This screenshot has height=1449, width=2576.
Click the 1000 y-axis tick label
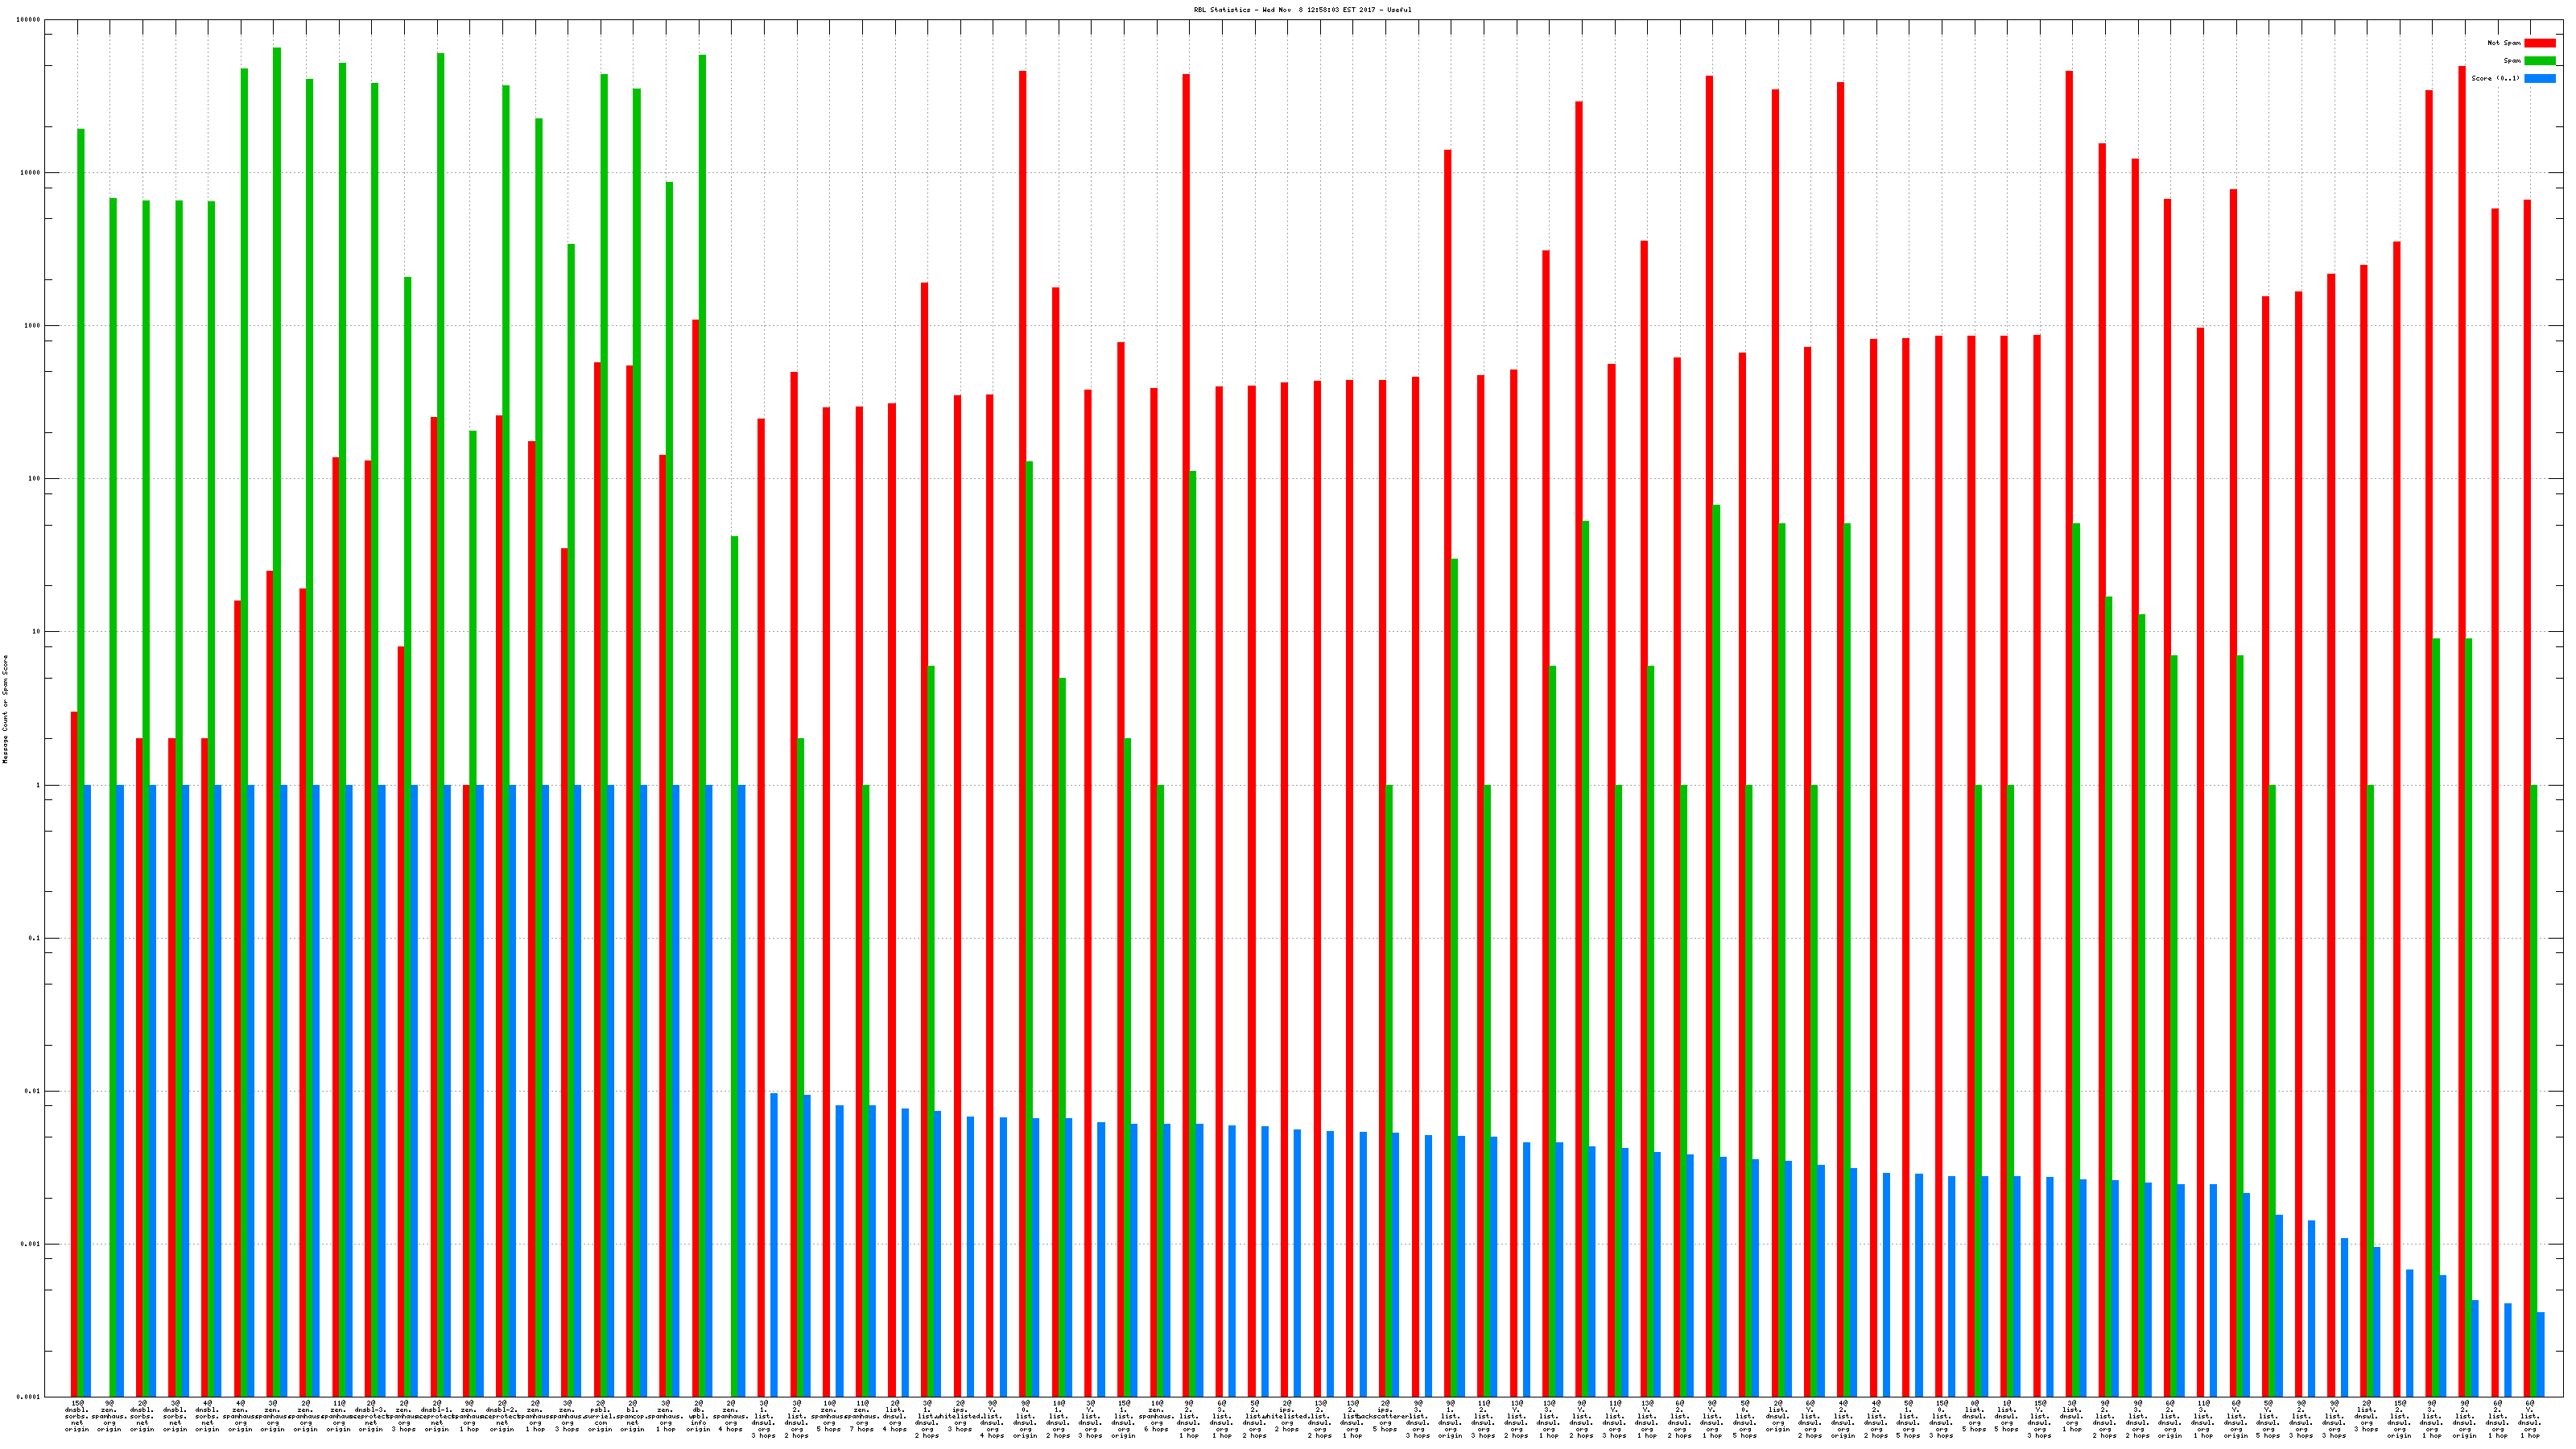coord(32,326)
